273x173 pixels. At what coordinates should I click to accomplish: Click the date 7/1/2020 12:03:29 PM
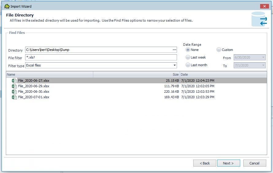(198, 97)
